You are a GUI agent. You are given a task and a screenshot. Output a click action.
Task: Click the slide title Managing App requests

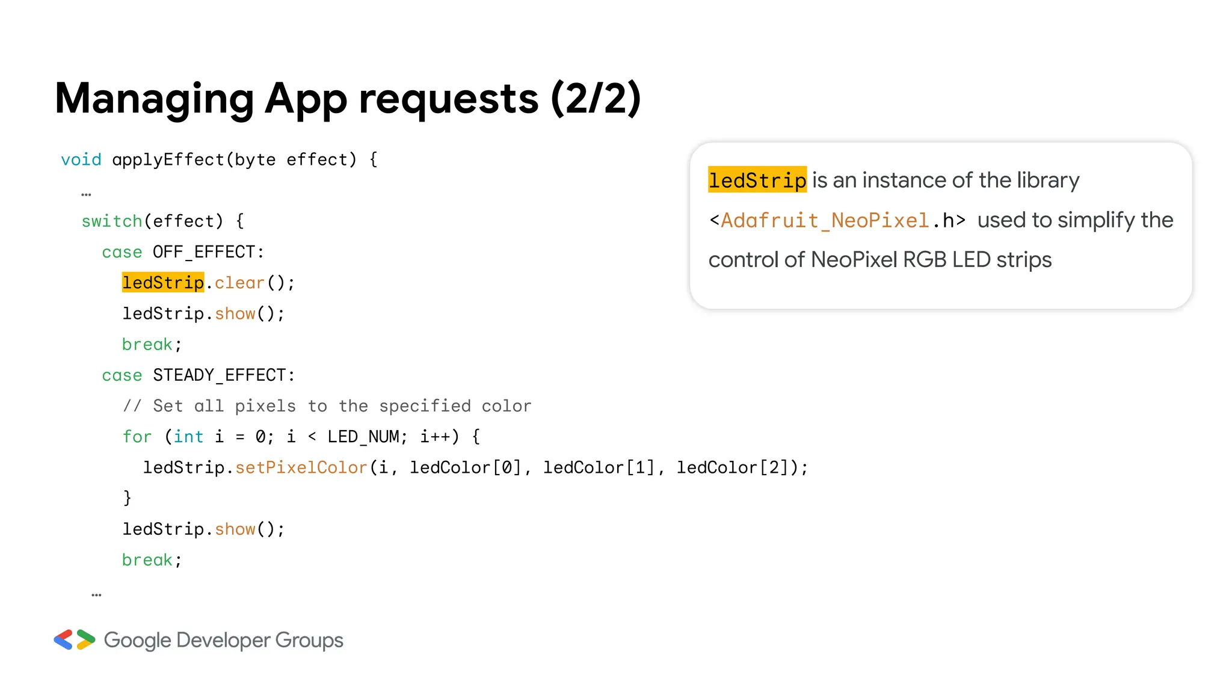pyautogui.click(x=347, y=99)
